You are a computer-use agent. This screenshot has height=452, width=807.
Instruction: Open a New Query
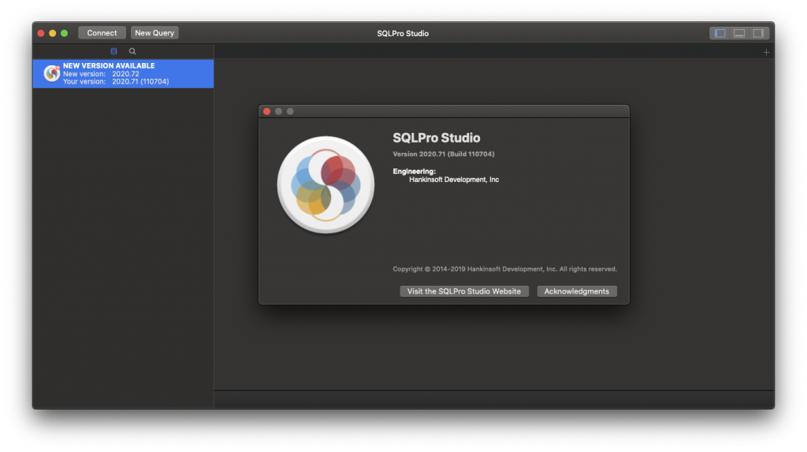click(154, 33)
